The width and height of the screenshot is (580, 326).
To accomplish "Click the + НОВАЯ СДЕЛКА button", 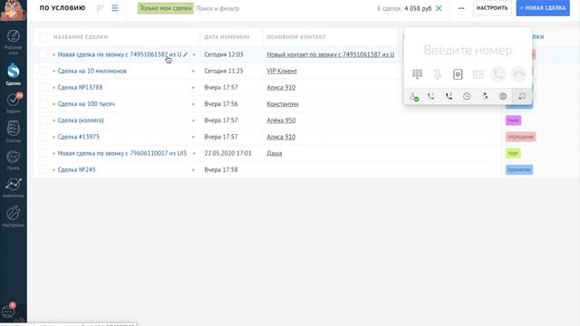I will tap(543, 8).
